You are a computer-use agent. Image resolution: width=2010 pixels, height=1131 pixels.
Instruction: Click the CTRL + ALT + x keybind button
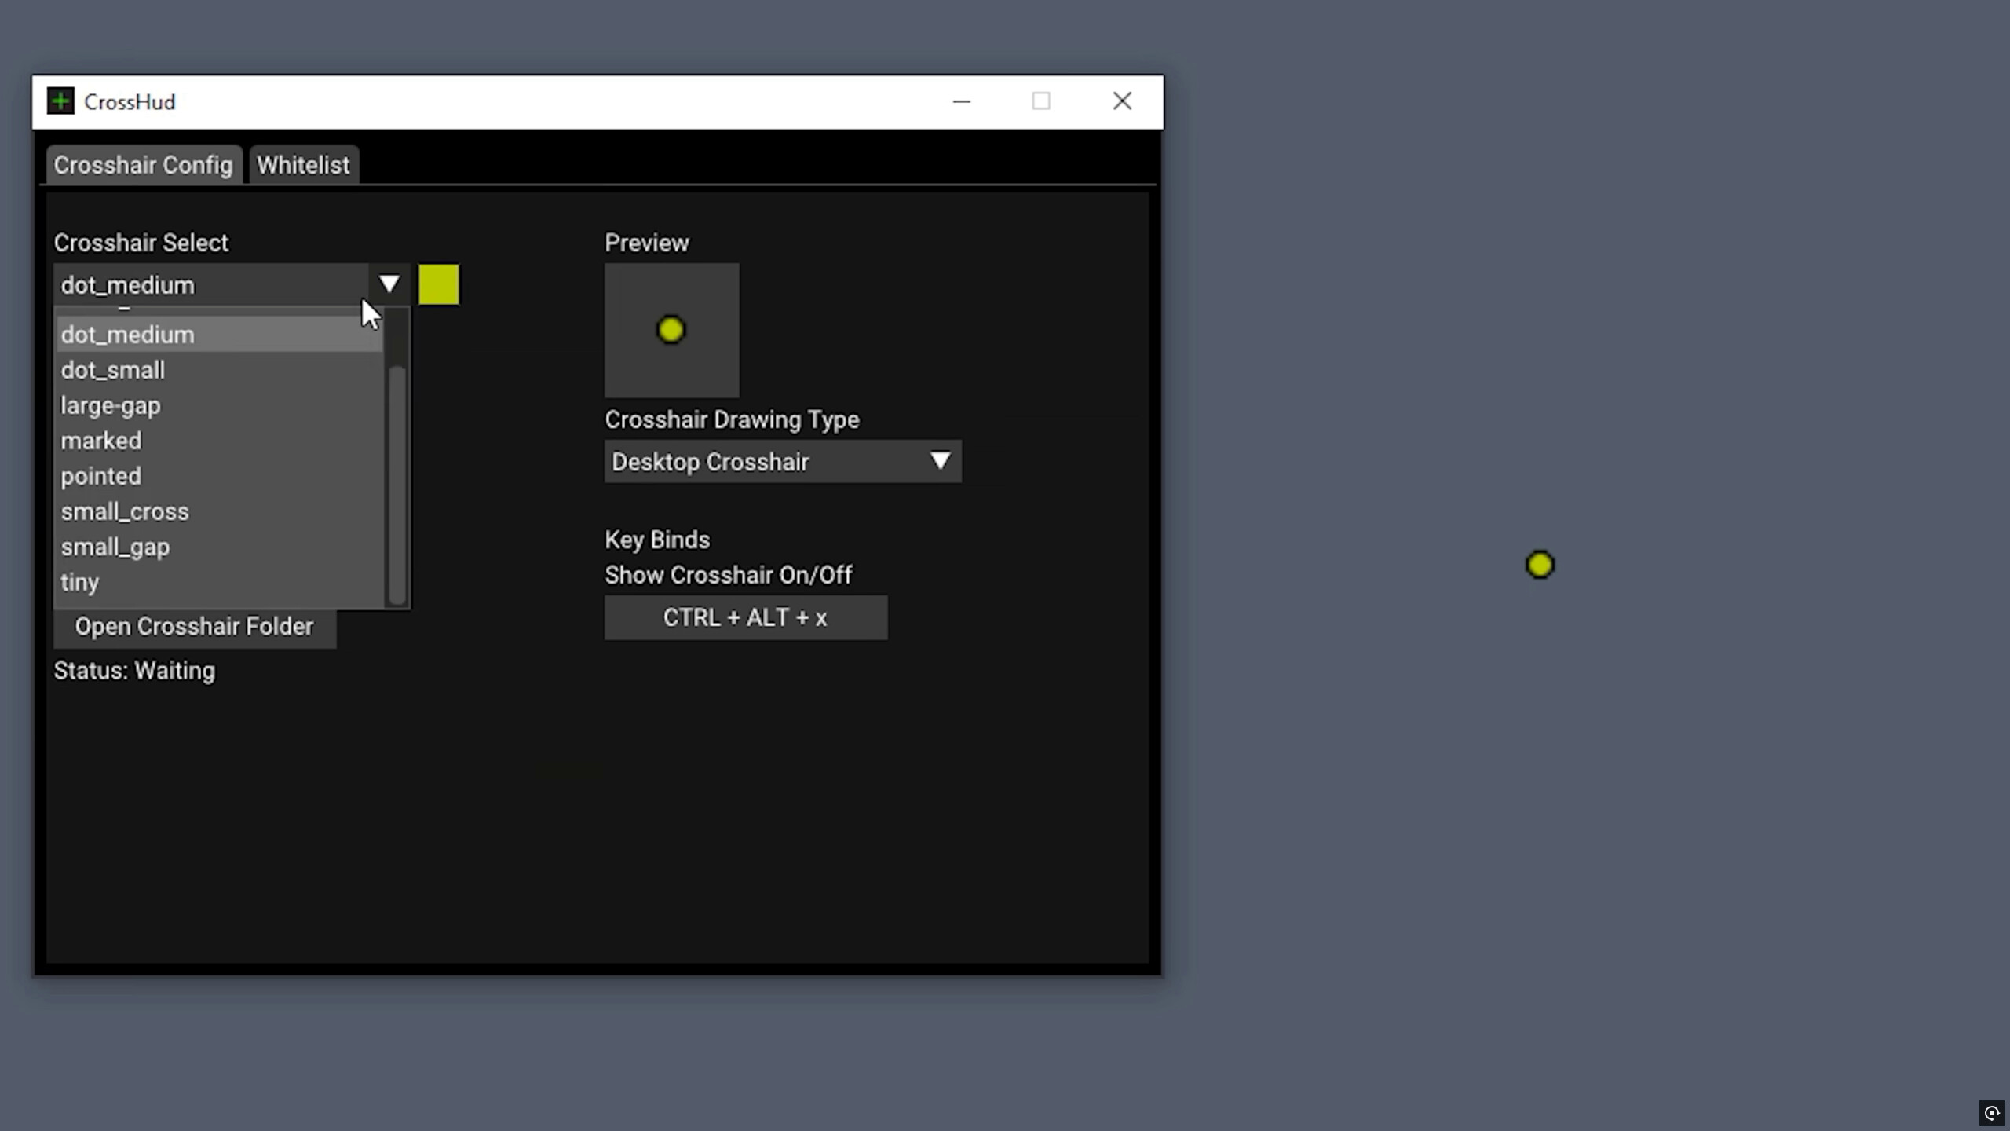coord(745,617)
